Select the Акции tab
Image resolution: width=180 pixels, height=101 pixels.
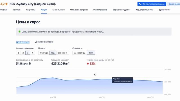(x=44, y=10)
